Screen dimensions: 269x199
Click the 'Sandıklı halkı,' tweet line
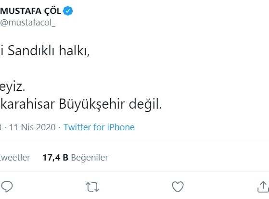pyautogui.click(x=45, y=51)
